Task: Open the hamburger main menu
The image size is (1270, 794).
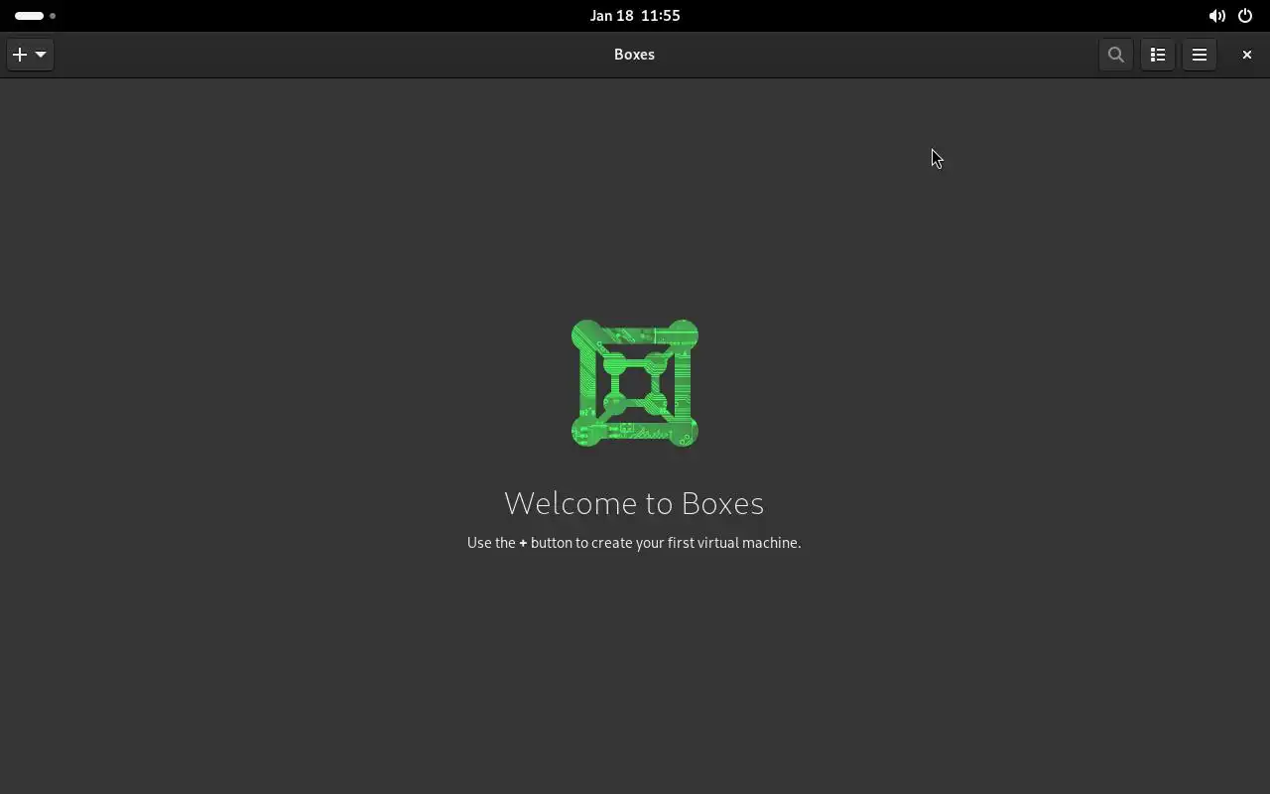Action: point(1200,55)
